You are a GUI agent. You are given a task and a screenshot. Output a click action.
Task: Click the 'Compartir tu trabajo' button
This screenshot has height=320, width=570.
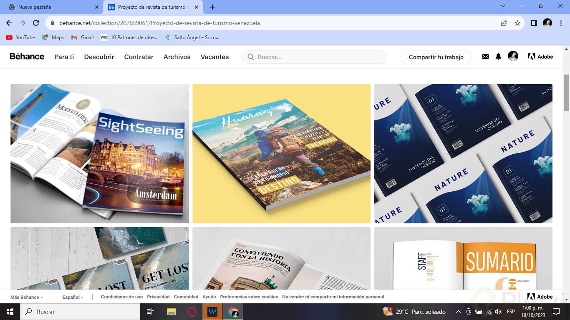436,57
